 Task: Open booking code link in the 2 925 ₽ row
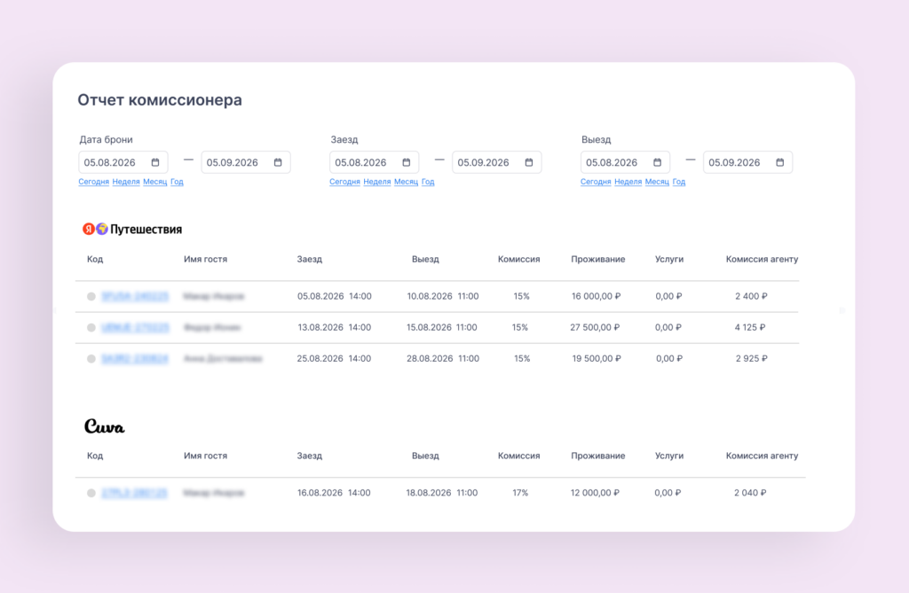coord(135,359)
